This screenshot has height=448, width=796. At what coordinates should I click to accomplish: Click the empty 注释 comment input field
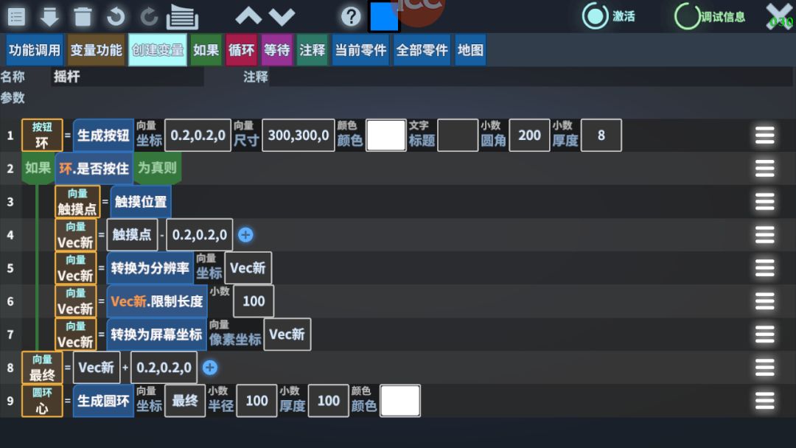tap(531, 77)
